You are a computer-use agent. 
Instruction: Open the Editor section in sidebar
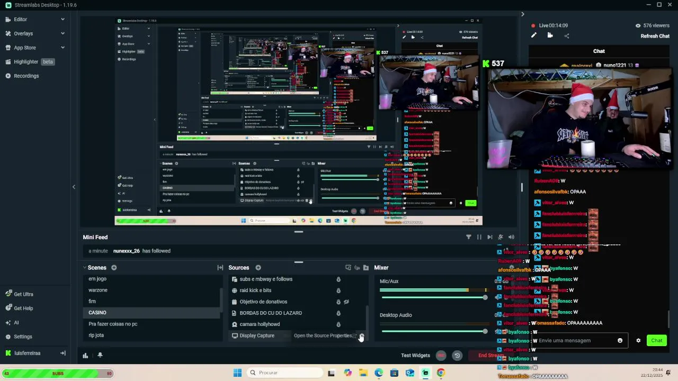pyautogui.click(x=20, y=19)
